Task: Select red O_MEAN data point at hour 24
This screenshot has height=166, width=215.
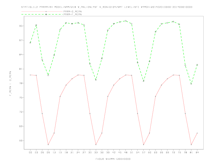Action: point(78,75)
